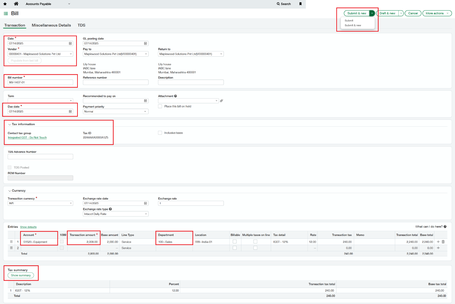
Task: Click the attachment paperclip icon
Action: pos(222,101)
